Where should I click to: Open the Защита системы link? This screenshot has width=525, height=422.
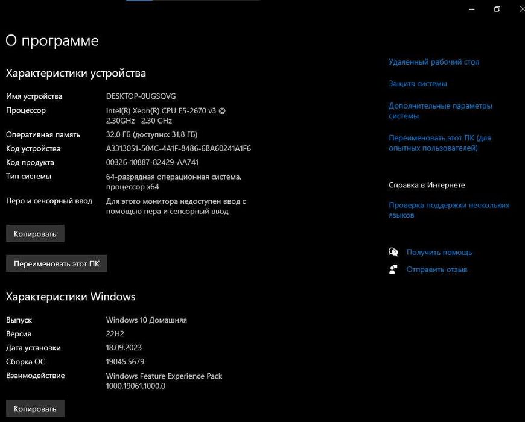coord(418,84)
